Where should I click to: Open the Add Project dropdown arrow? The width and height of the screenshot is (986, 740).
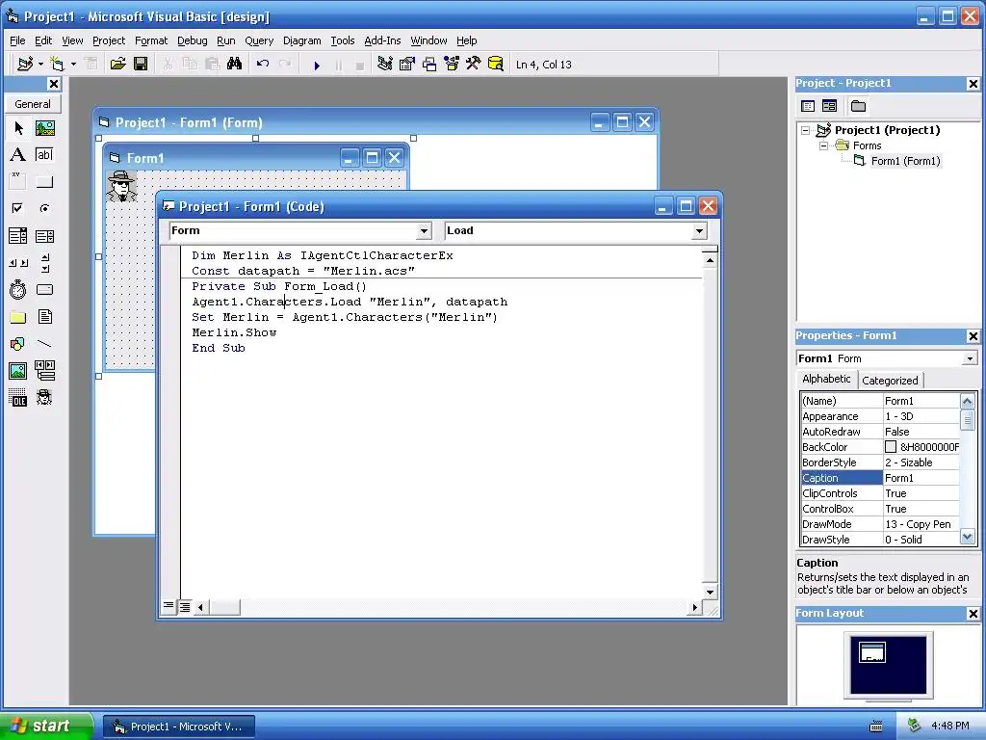[40, 65]
